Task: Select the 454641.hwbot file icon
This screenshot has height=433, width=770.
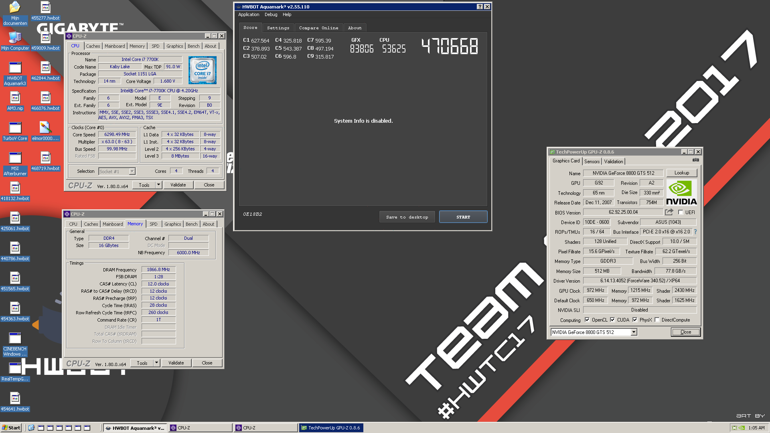Action: [15, 402]
